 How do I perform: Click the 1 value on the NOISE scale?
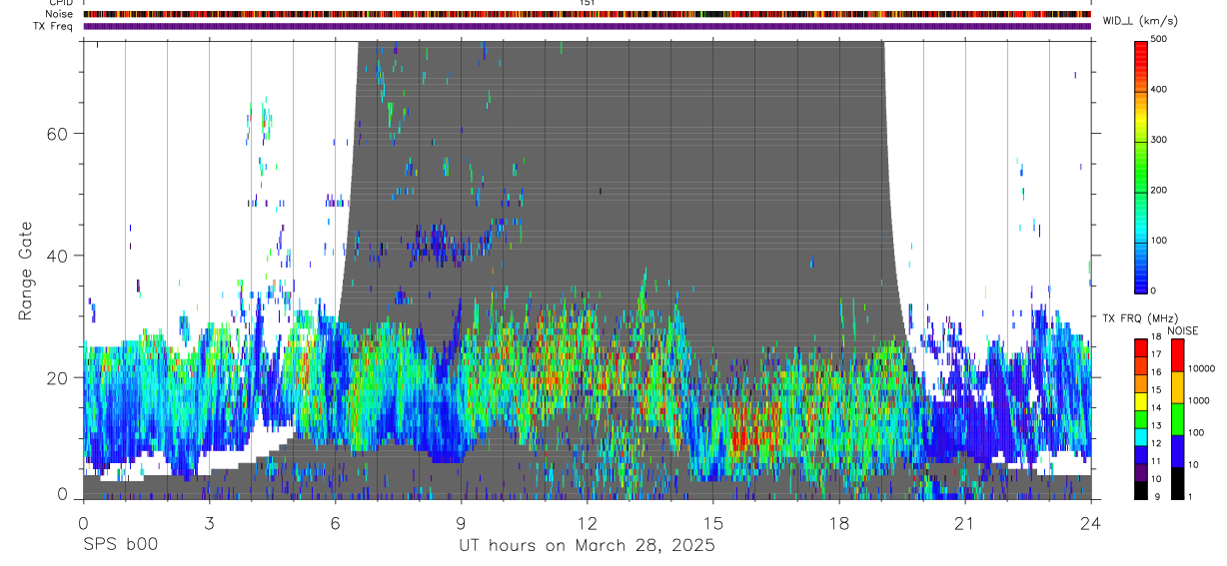tap(1192, 496)
